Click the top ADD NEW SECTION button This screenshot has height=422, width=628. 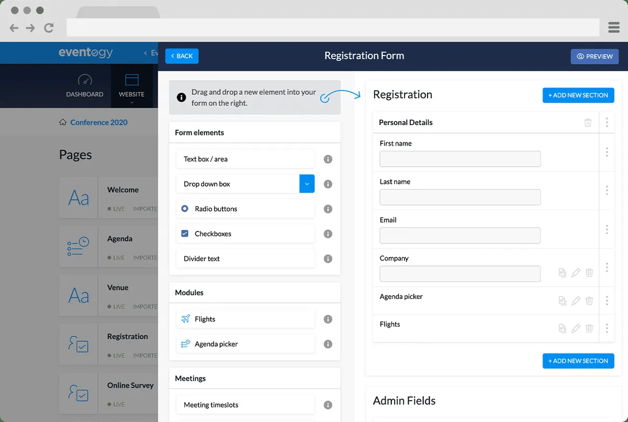[578, 95]
